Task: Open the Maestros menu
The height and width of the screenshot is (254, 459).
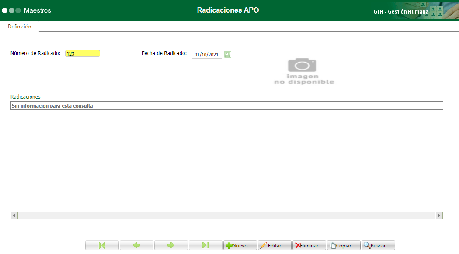Action: coord(37,10)
